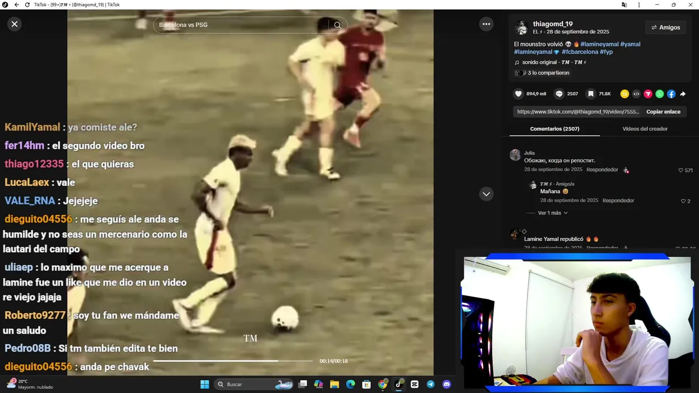Open Microsoft 365 from taskbar
This screenshot has height=393, width=699.
318,384
